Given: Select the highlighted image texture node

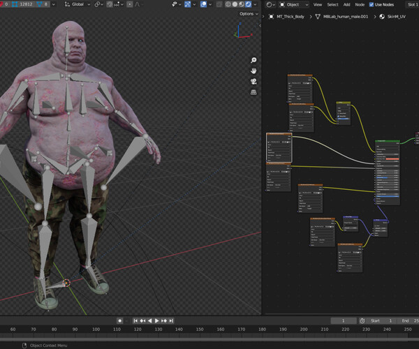Looking at the screenshot, I should [x=279, y=147].
